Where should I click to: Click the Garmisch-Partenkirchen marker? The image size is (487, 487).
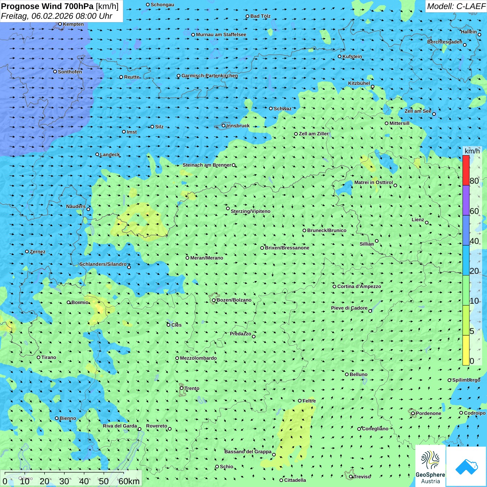178,76
